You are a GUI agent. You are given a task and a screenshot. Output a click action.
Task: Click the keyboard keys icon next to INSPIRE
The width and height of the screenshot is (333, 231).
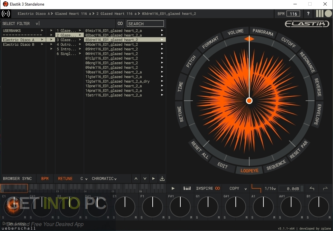tap(187, 188)
